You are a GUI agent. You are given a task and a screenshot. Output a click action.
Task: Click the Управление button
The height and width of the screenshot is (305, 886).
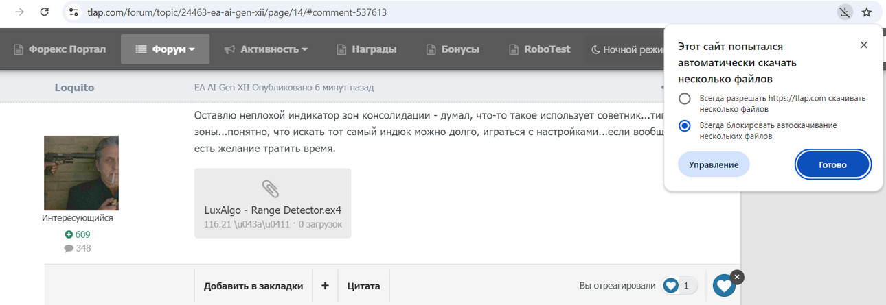[x=714, y=164]
